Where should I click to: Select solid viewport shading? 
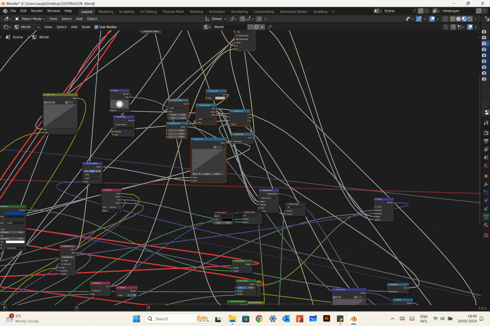pyautogui.click(x=458, y=19)
